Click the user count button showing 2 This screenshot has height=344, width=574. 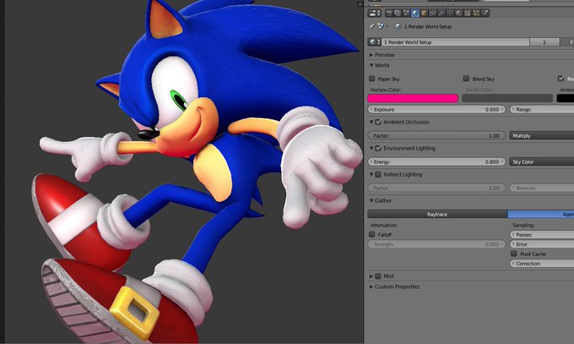pos(544,42)
